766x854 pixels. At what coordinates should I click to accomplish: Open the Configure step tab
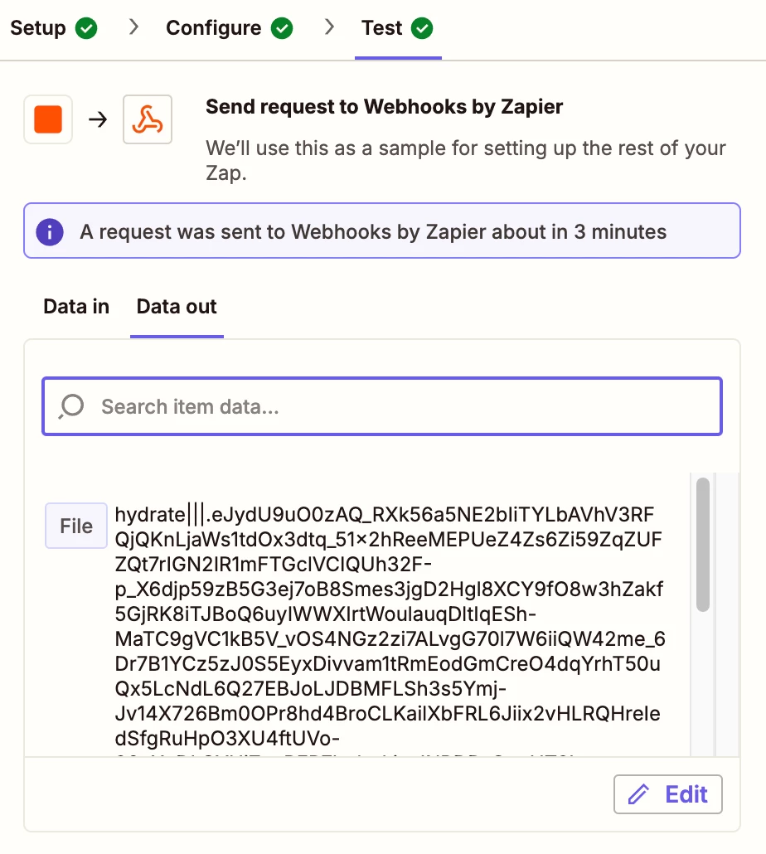click(x=229, y=28)
